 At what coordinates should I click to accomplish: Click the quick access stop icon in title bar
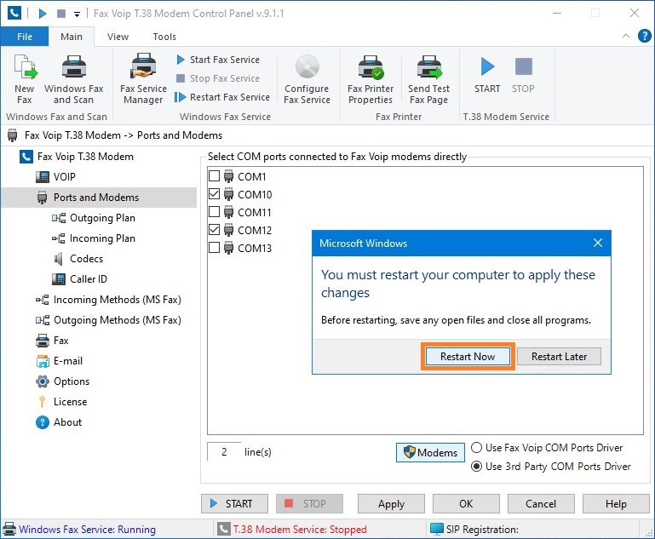point(61,14)
